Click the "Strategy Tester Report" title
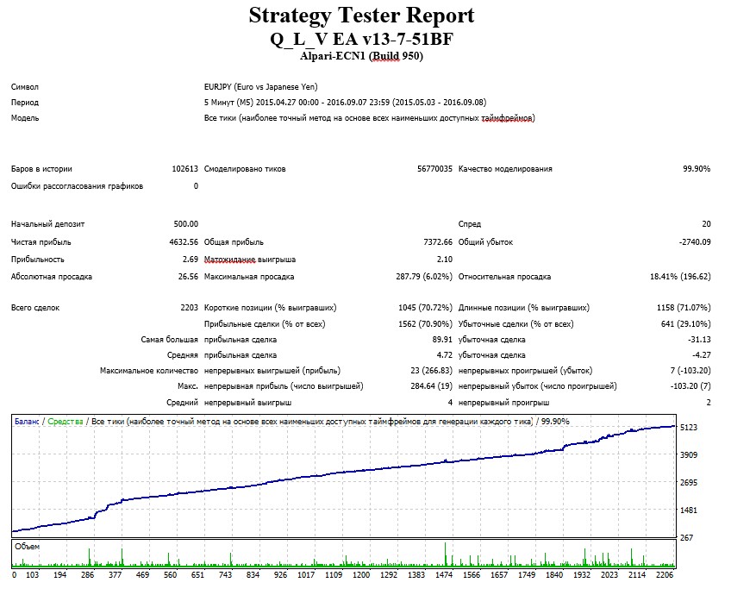This screenshot has width=731, height=595. pos(361,16)
